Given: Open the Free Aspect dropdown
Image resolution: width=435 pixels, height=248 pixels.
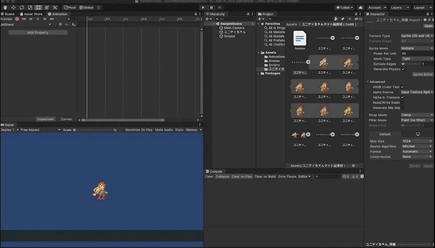Looking at the screenshot, I should pyautogui.click(x=40, y=130).
